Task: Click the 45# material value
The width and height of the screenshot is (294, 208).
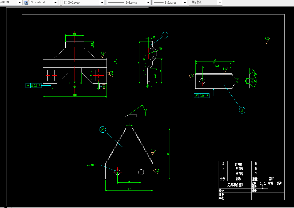Action: 279,183
